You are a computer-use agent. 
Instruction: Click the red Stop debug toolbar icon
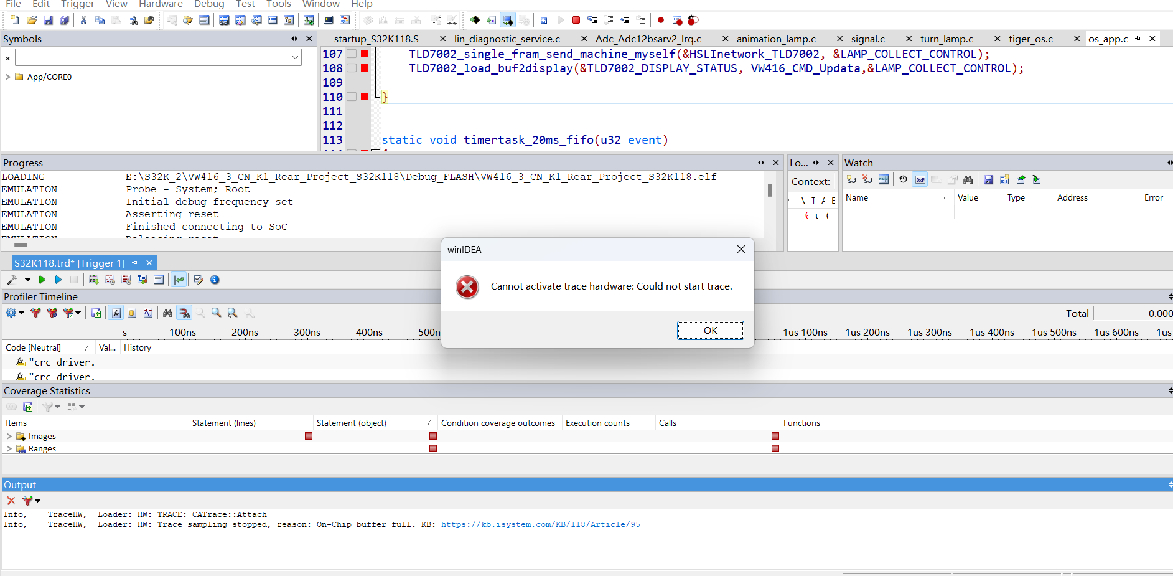(576, 20)
